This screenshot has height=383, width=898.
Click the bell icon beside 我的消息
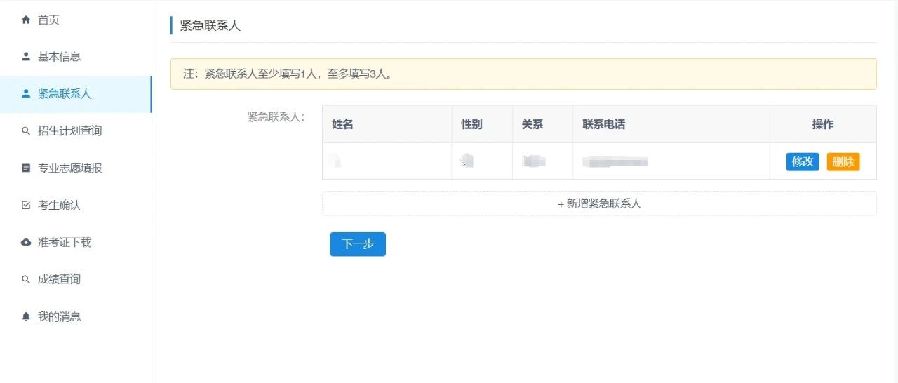point(26,317)
